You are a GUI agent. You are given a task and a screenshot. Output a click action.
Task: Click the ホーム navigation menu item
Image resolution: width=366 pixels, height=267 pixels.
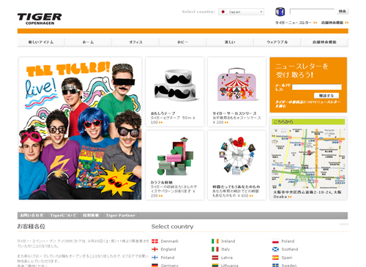coord(88,42)
